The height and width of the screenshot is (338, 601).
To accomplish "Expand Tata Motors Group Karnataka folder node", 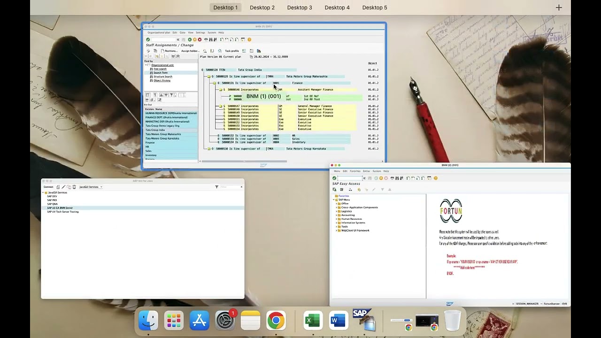I will point(209,149).
